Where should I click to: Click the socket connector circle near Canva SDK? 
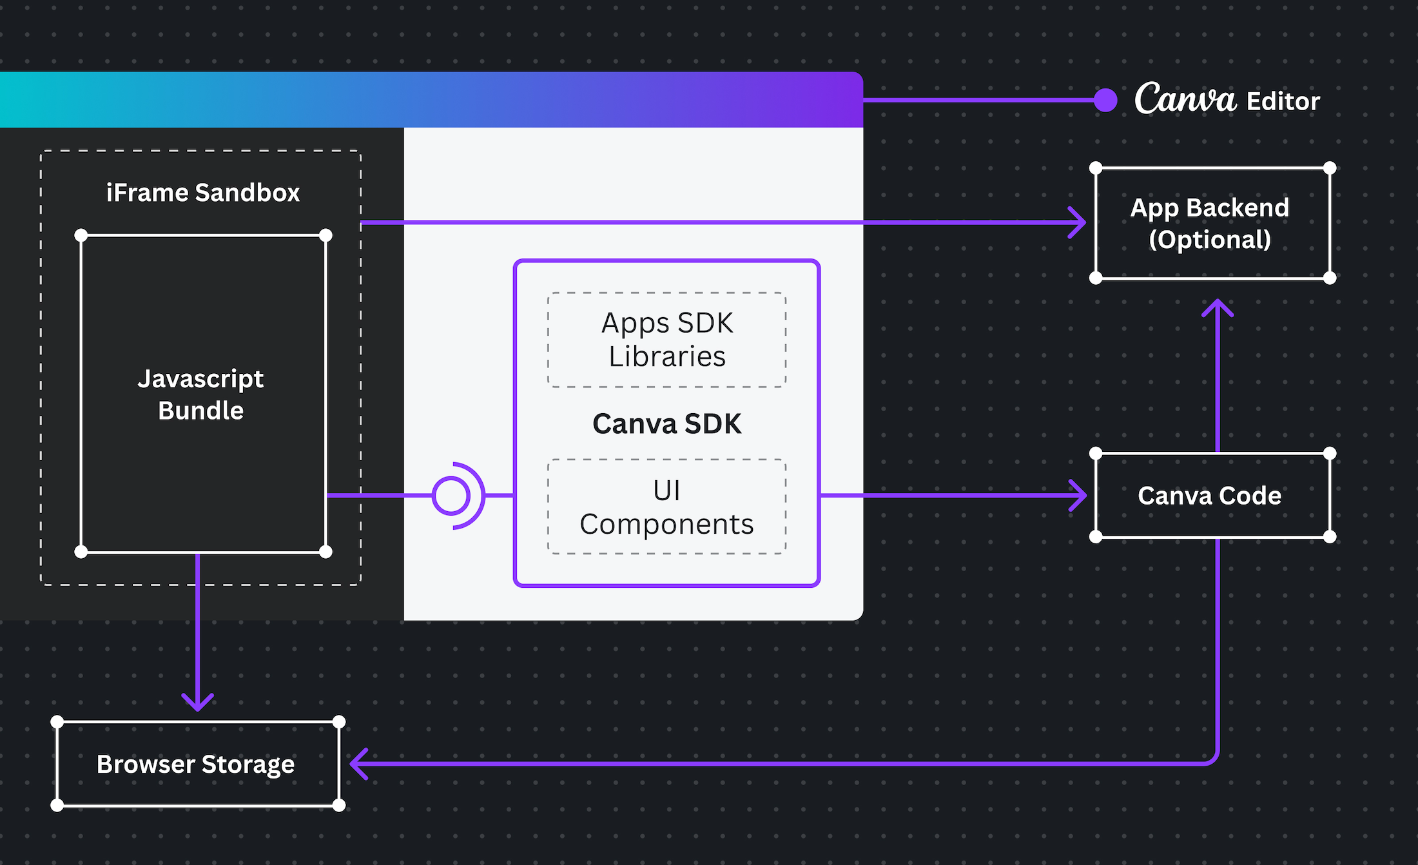coord(451,496)
